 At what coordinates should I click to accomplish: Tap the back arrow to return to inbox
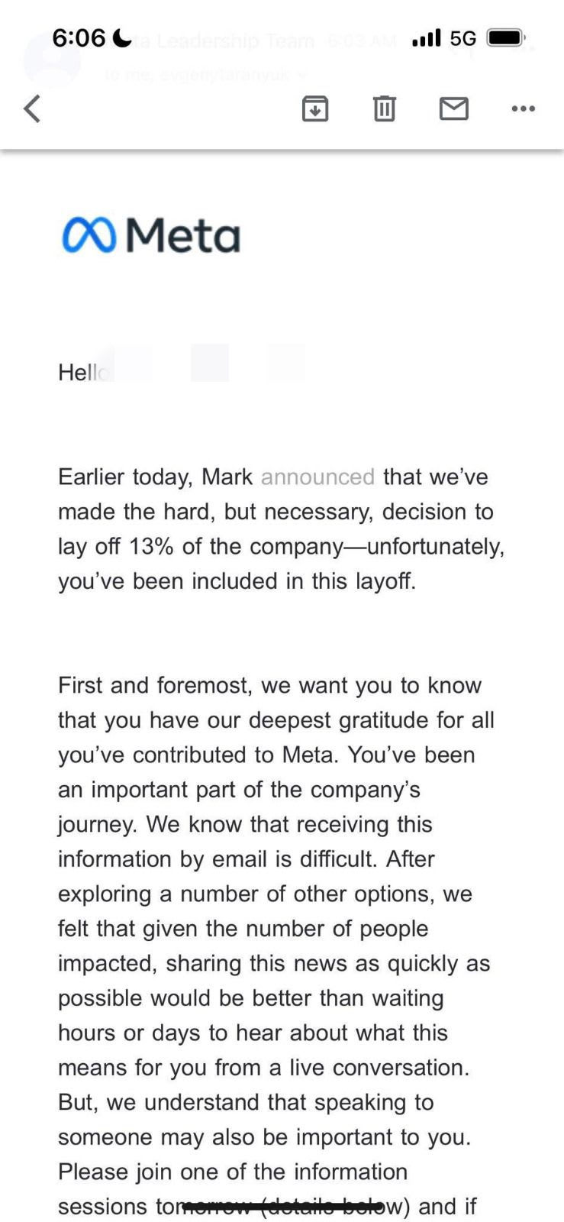pyautogui.click(x=32, y=108)
